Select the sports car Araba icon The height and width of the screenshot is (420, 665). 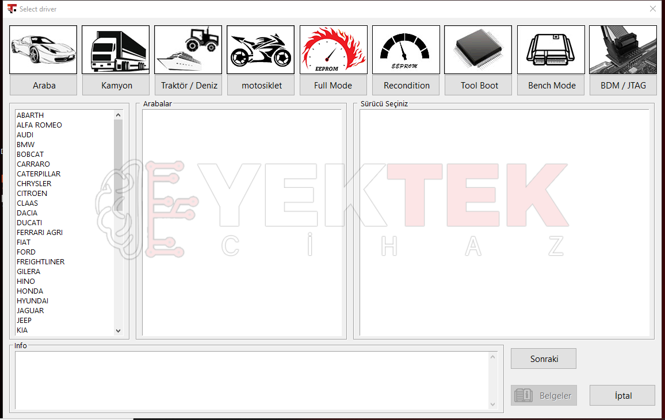click(x=43, y=49)
